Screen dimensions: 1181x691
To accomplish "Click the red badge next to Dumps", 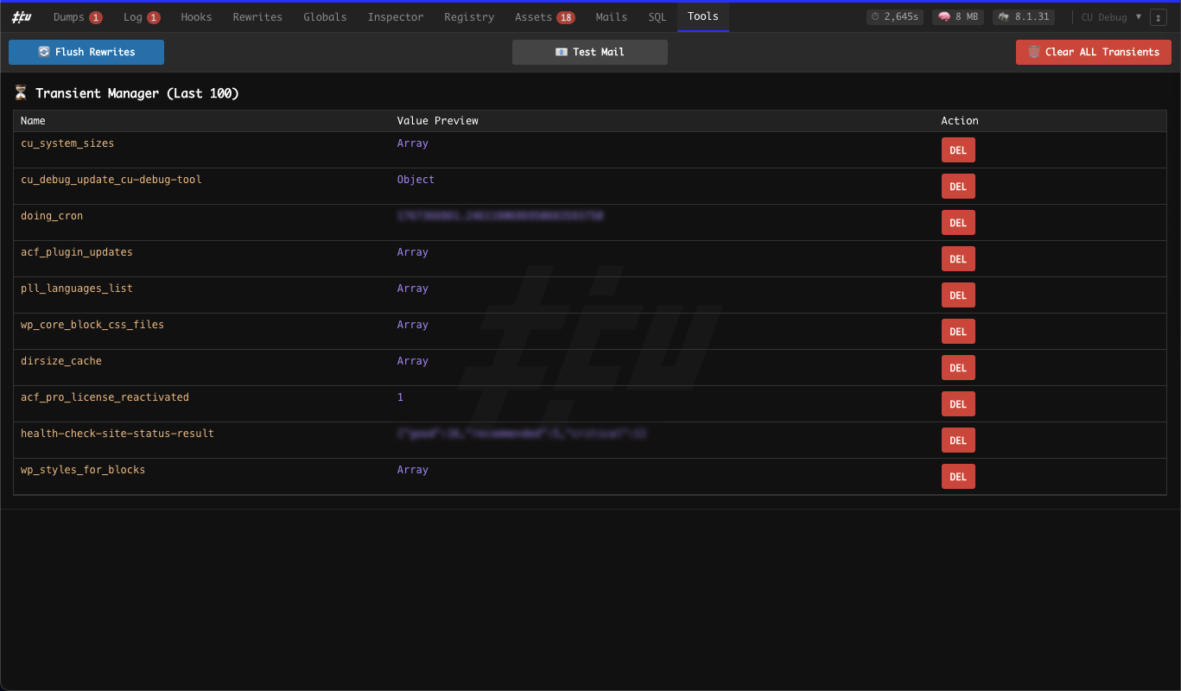I will click(x=96, y=16).
